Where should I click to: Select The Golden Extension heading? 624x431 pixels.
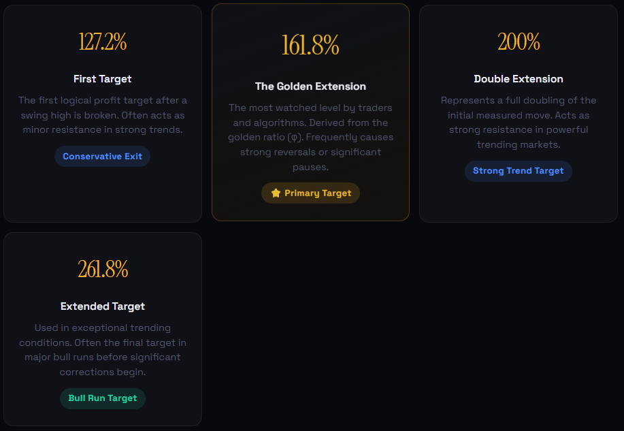(x=310, y=86)
